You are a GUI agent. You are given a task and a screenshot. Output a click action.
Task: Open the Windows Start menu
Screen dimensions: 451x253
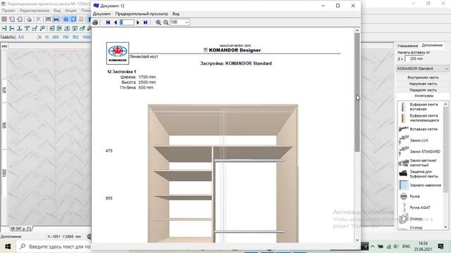click(8, 247)
